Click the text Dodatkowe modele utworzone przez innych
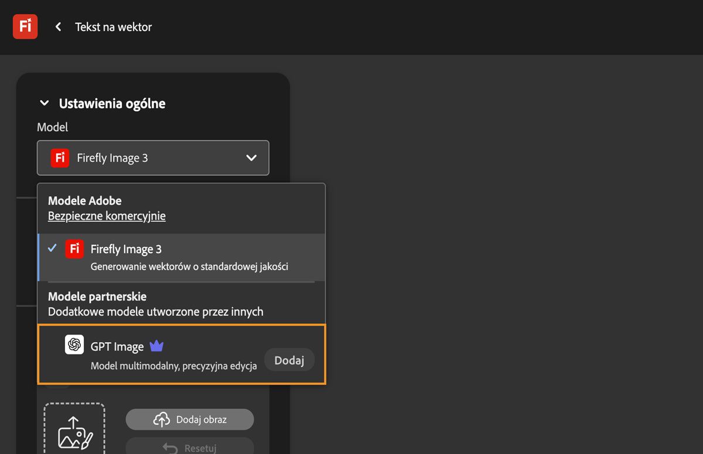 tap(156, 312)
